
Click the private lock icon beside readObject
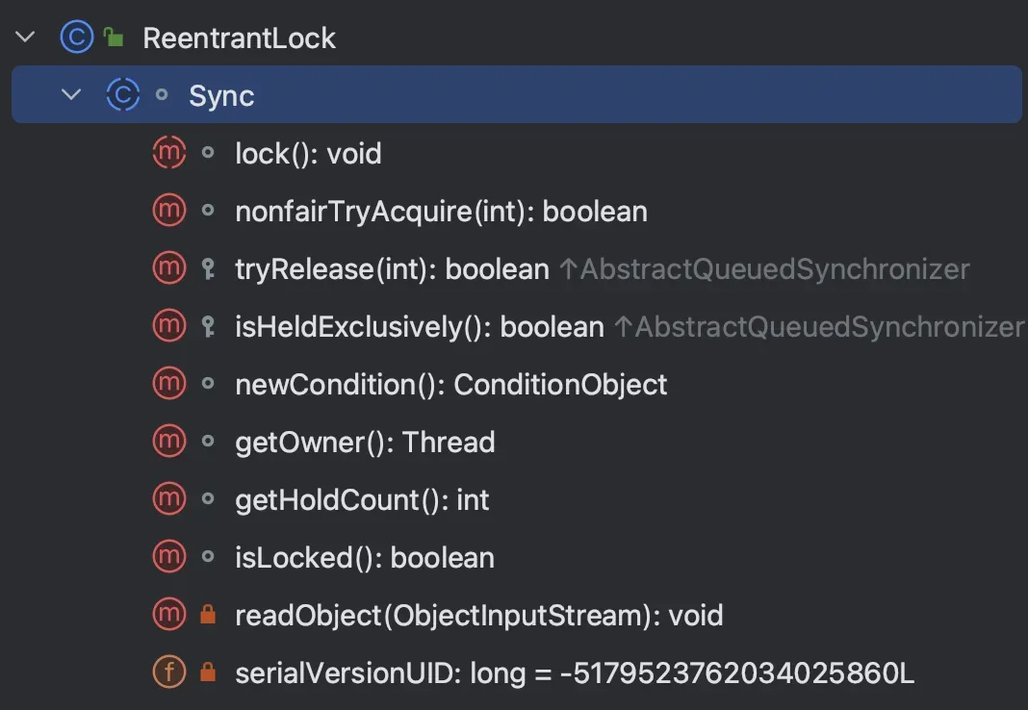click(207, 616)
